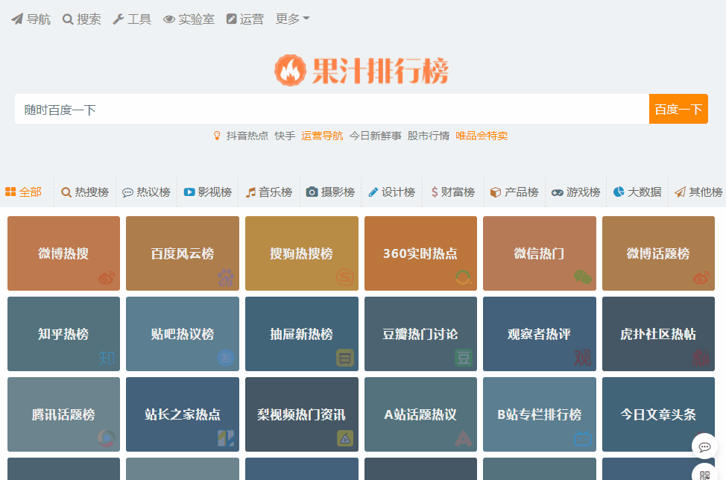This screenshot has width=726, height=480.
Task: Click the wrench icon beside 工具
Action: coord(118,19)
